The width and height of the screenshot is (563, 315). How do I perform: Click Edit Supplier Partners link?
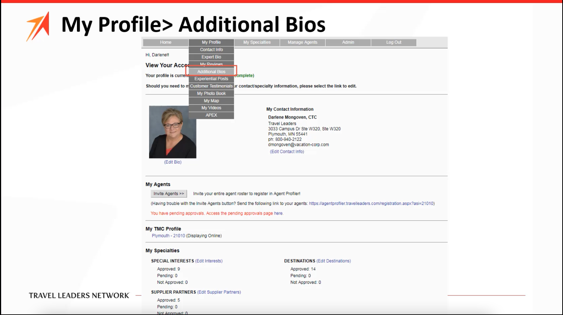(219, 292)
